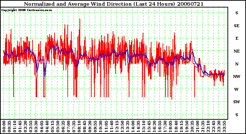
Task: Select the S direction label above SE
Action: point(237,13)
